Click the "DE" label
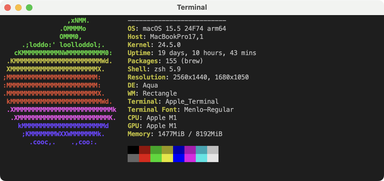Screen dimensions: 384x181 point(131,85)
